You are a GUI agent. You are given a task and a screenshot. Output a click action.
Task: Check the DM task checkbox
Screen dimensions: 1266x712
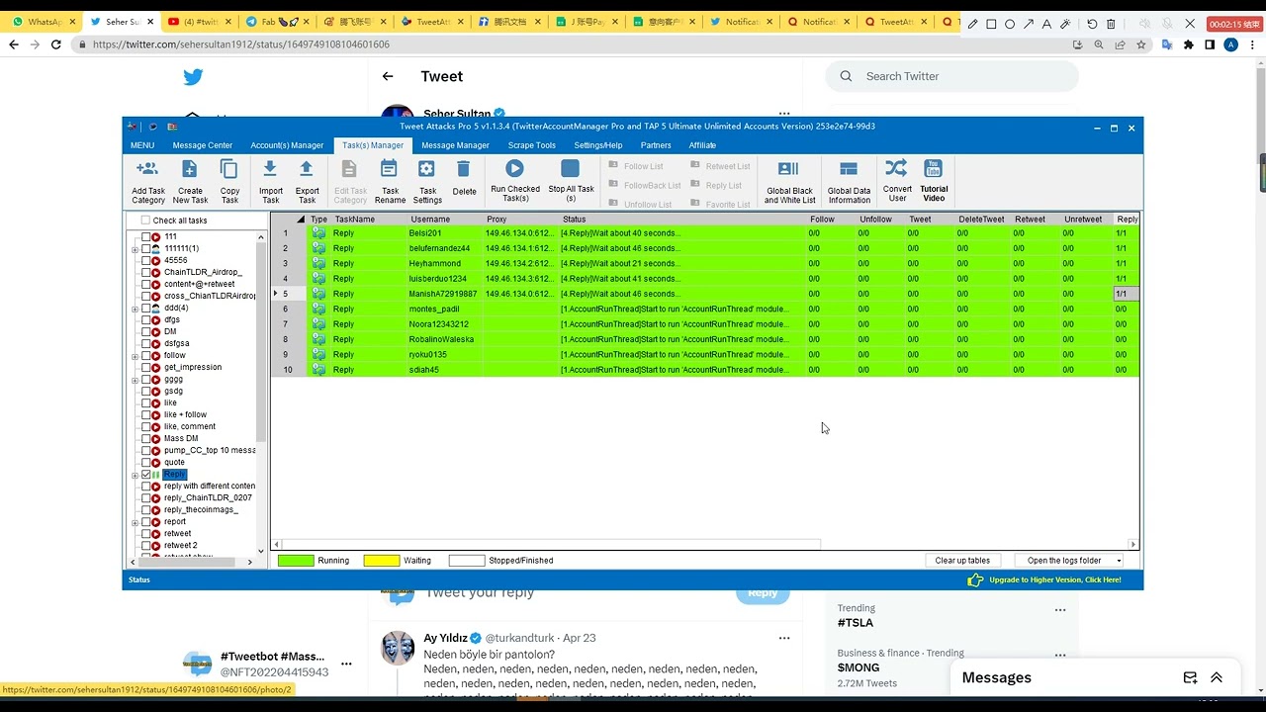tap(146, 331)
